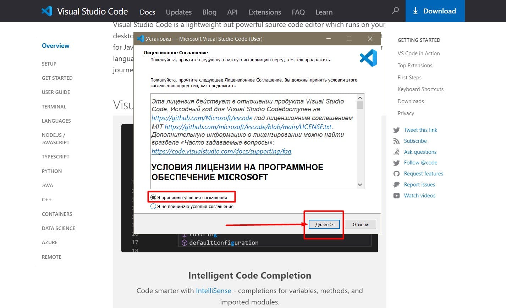
Task: Open the code.visualstudio.com/docs/supporting/faq link
Action: point(221,151)
